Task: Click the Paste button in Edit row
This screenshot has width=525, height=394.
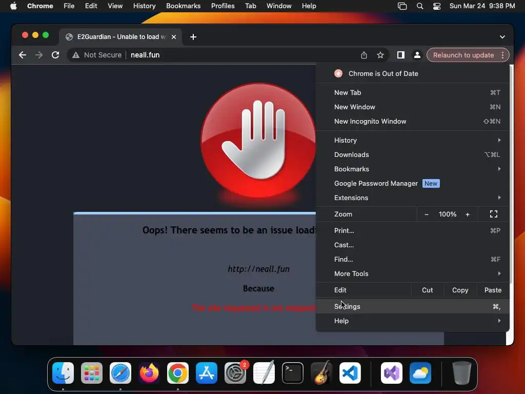Action: coord(493,290)
